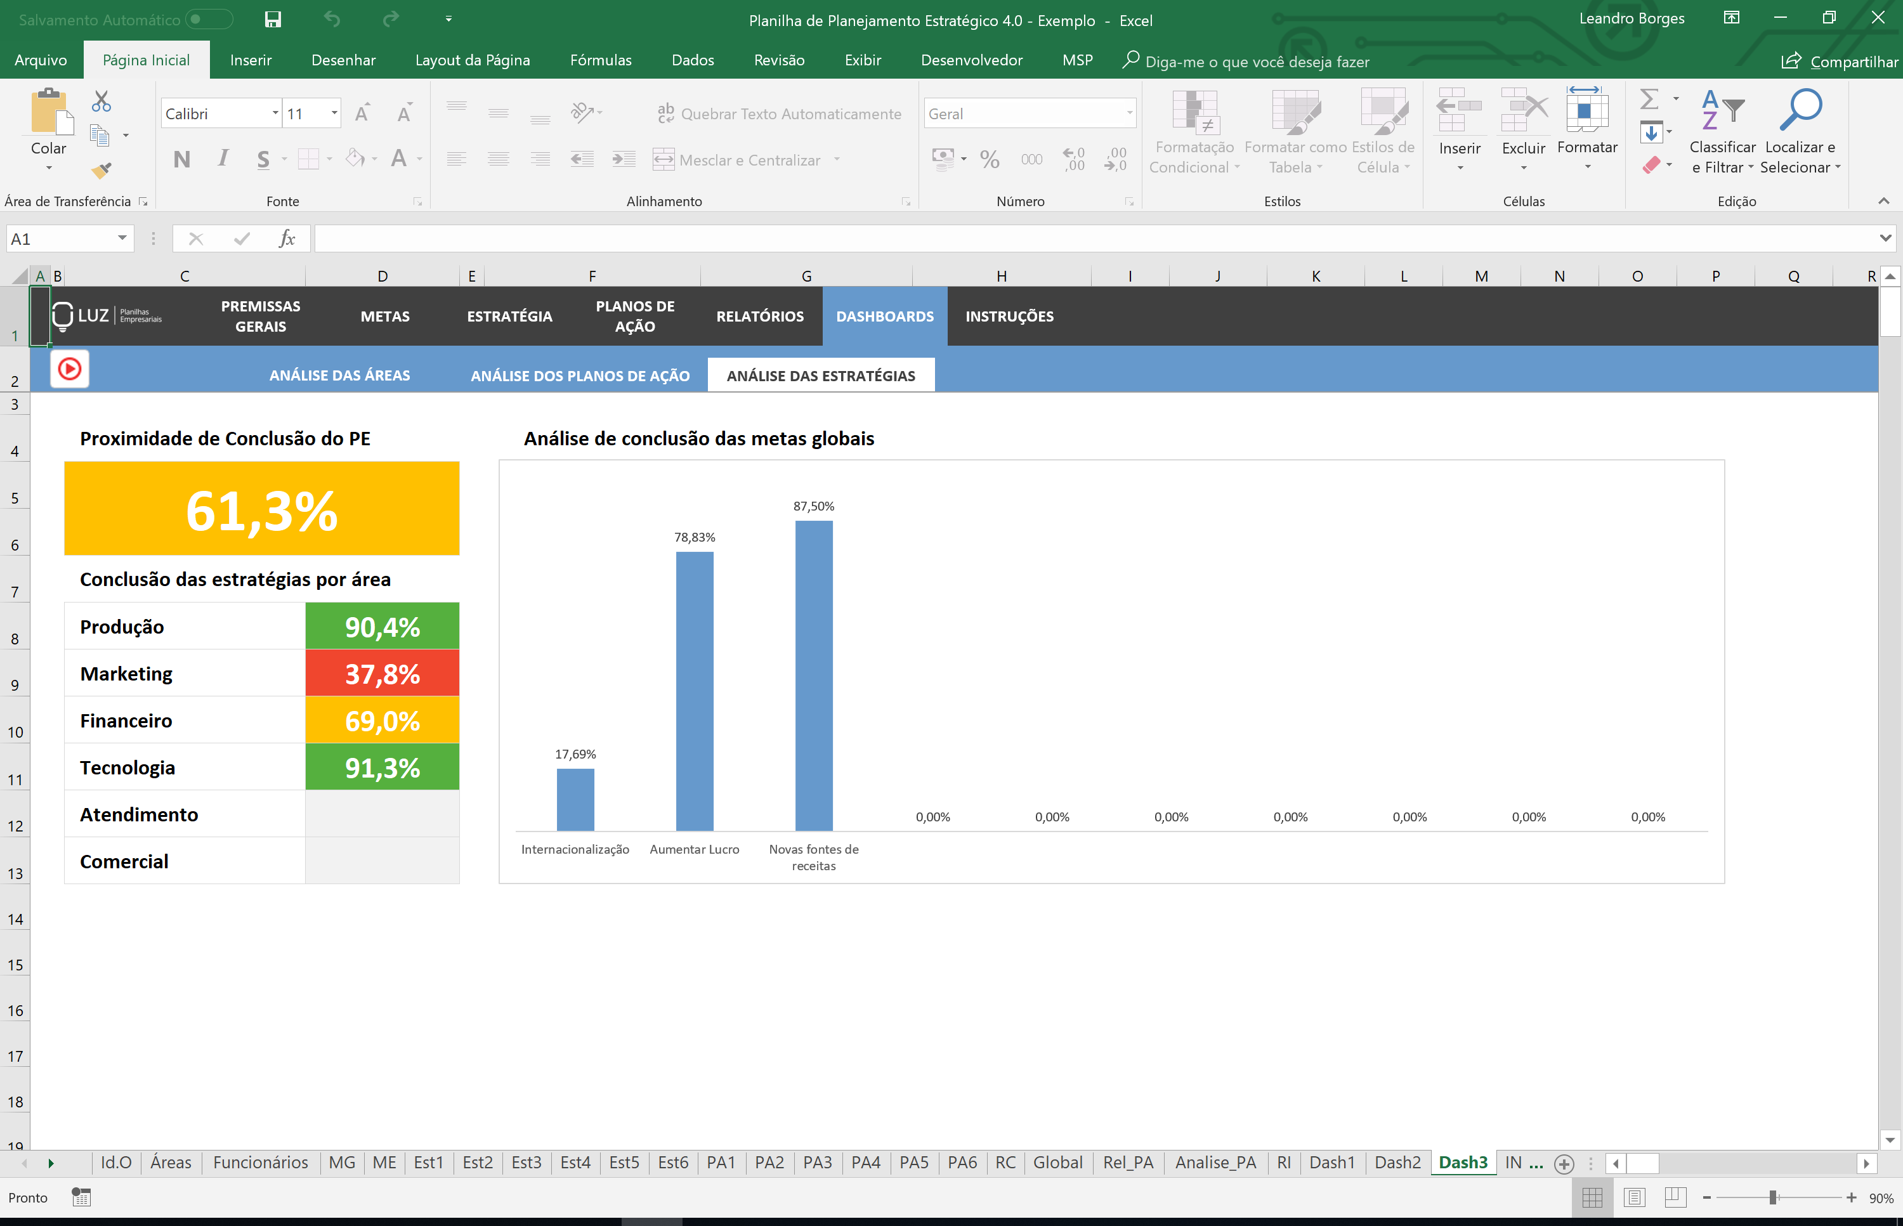Open Formatação Condicional dropdown

(1194, 132)
